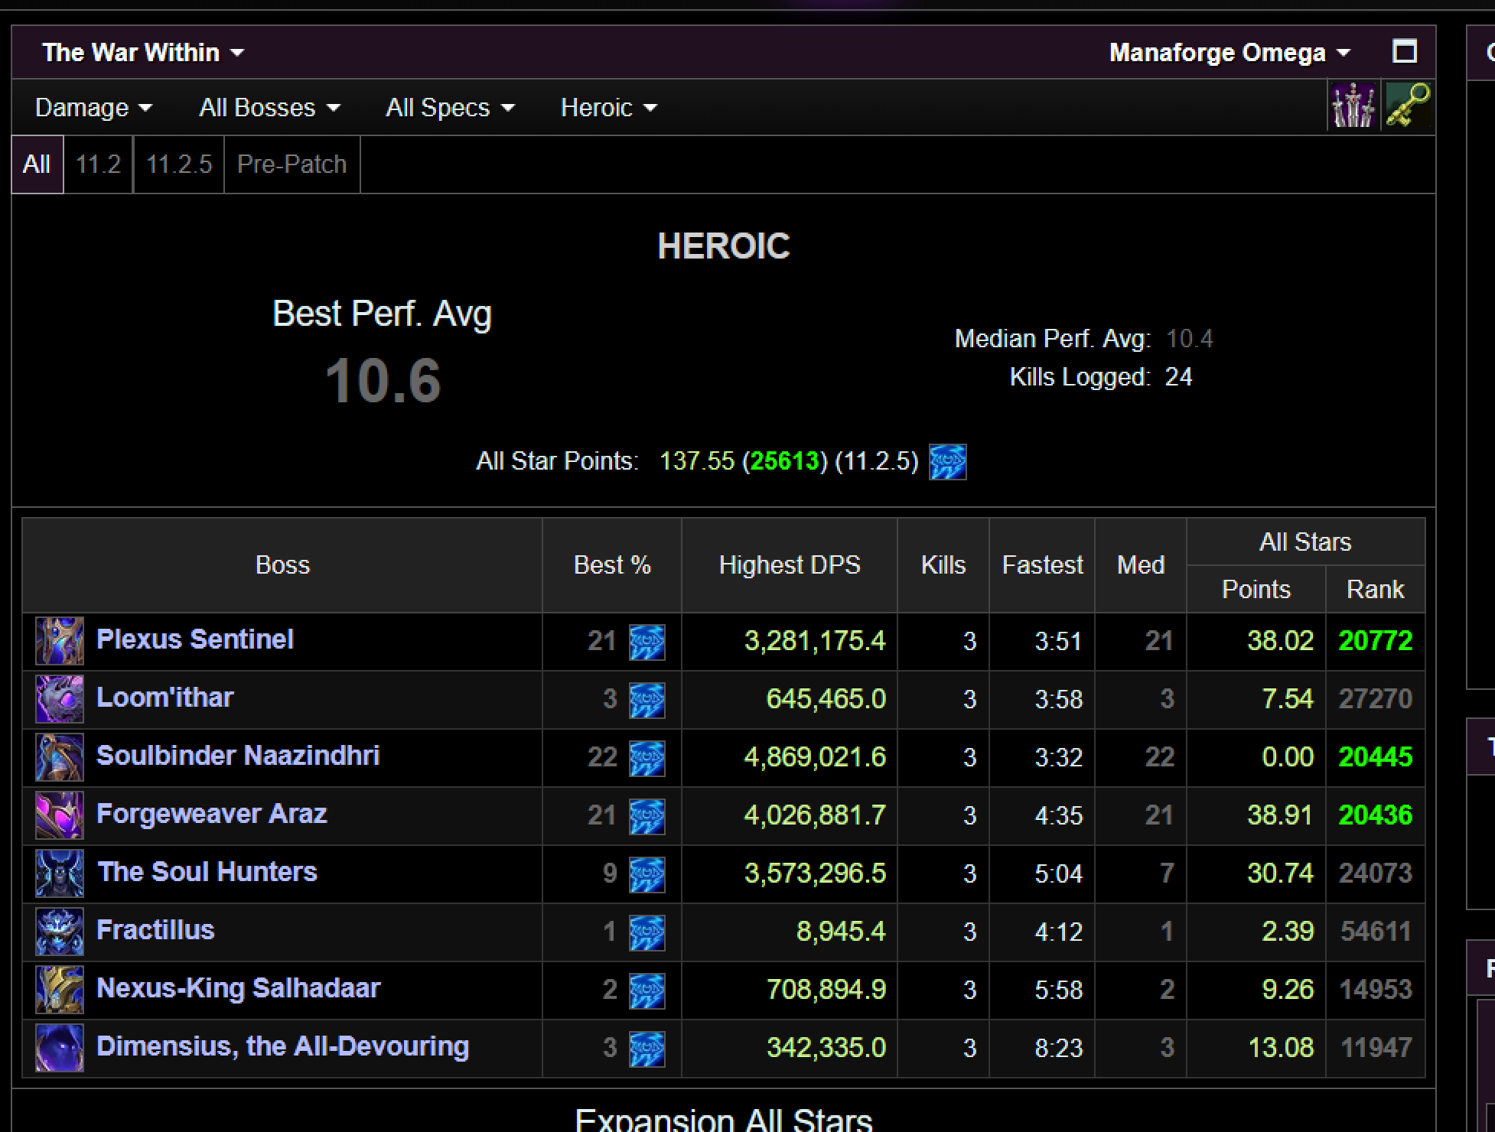Viewport: 1495px width, 1132px height.
Task: Toggle the maximize panel square icon
Action: tap(1404, 52)
